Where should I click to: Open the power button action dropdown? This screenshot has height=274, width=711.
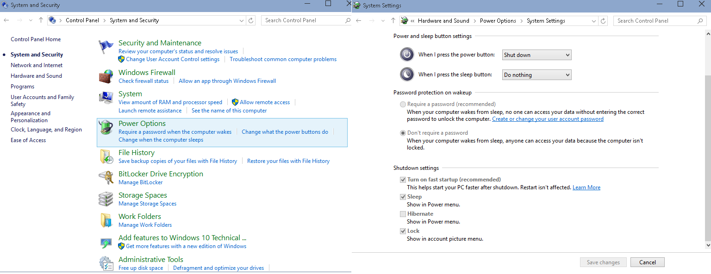click(x=537, y=55)
